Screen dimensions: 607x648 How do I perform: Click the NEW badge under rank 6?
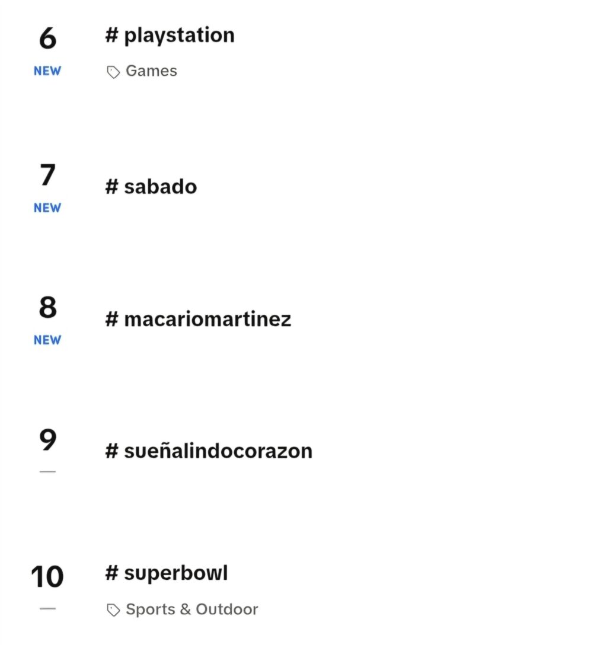(x=47, y=71)
